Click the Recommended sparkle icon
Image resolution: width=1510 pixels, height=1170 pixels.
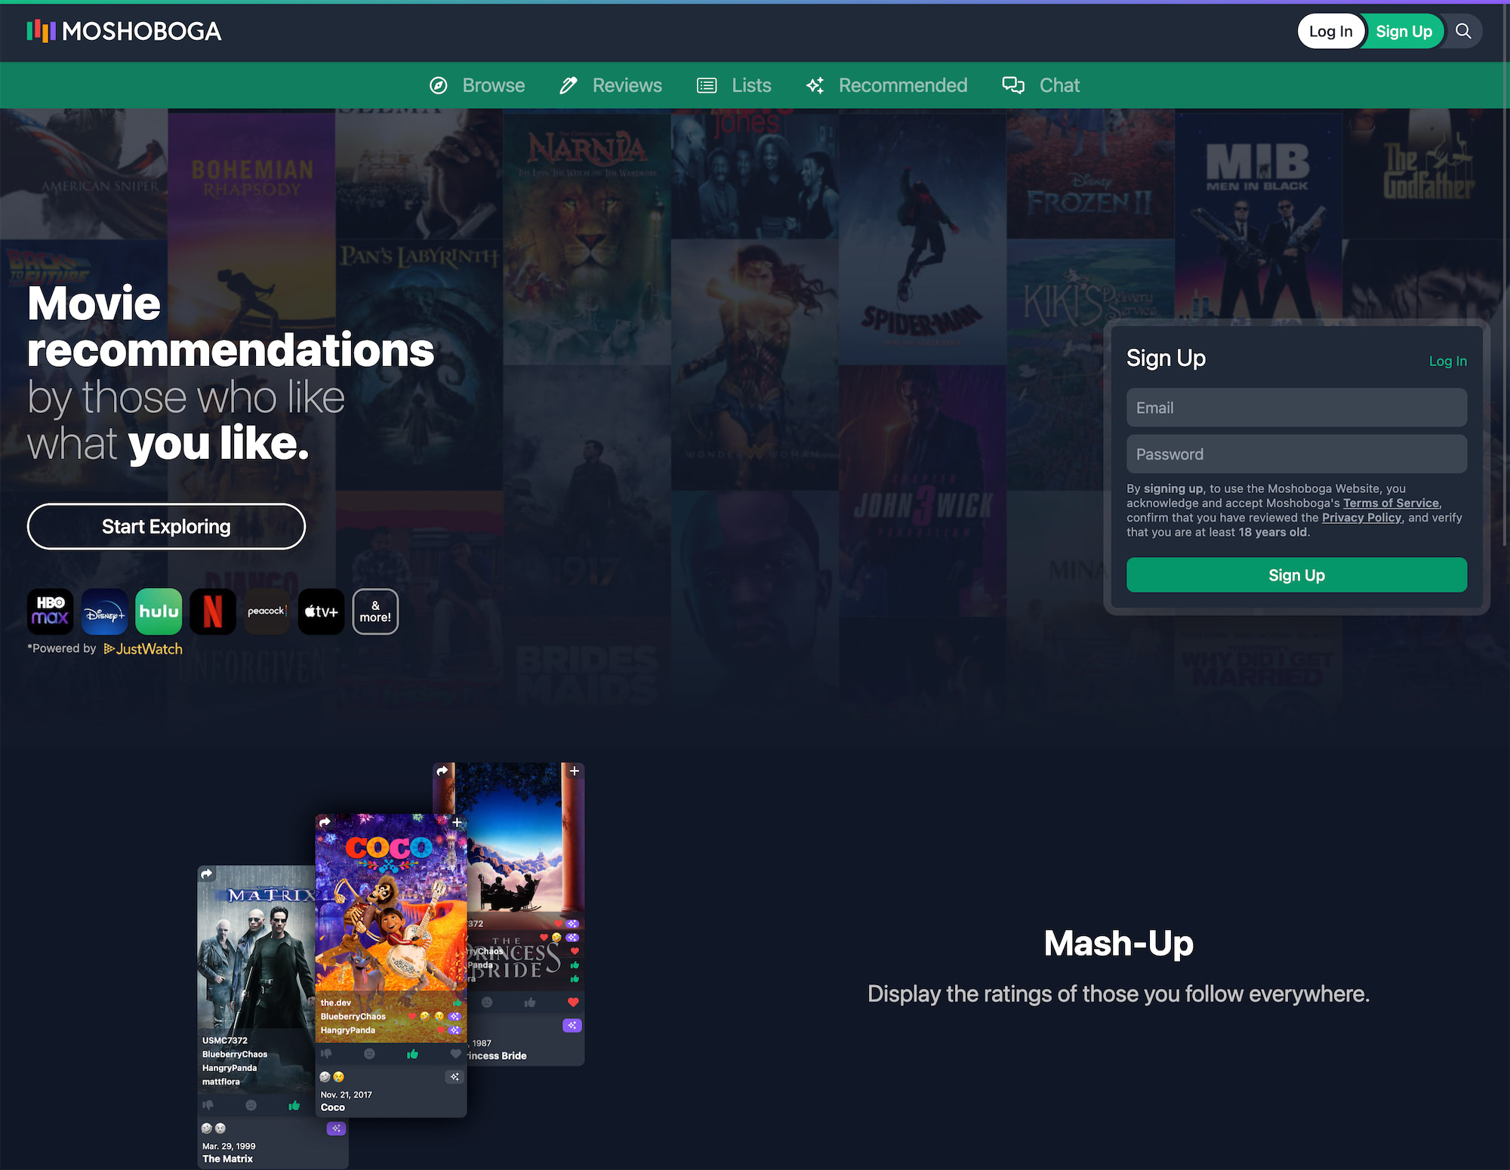815,85
